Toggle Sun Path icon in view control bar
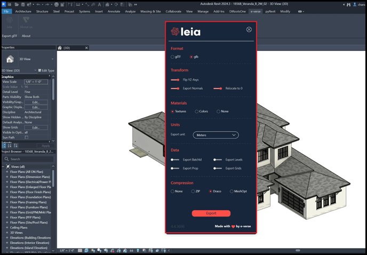 pos(93,251)
